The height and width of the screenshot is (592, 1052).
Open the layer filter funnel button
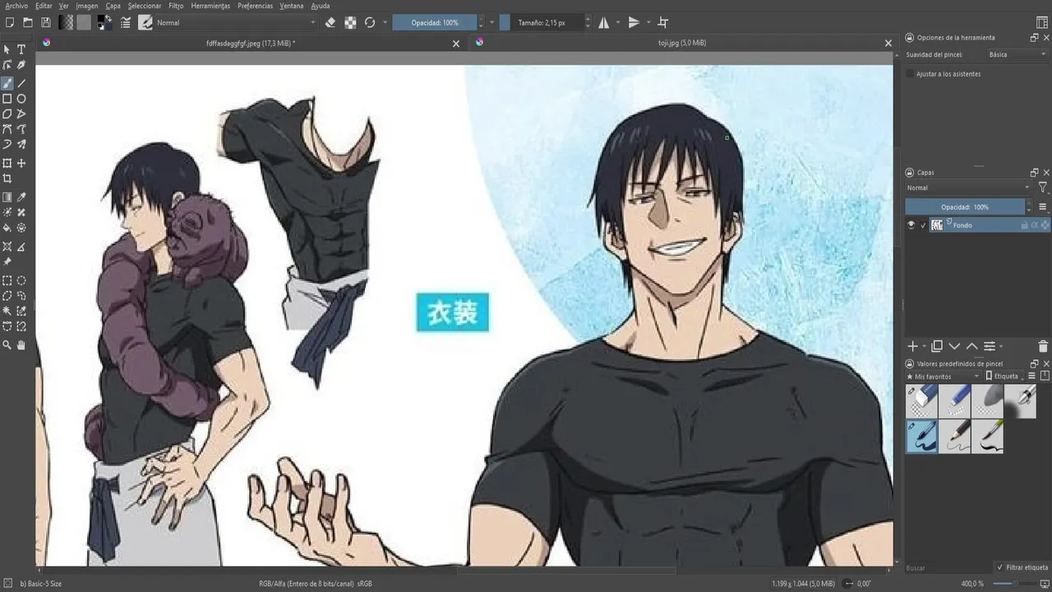pyautogui.click(x=1042, y=187)
